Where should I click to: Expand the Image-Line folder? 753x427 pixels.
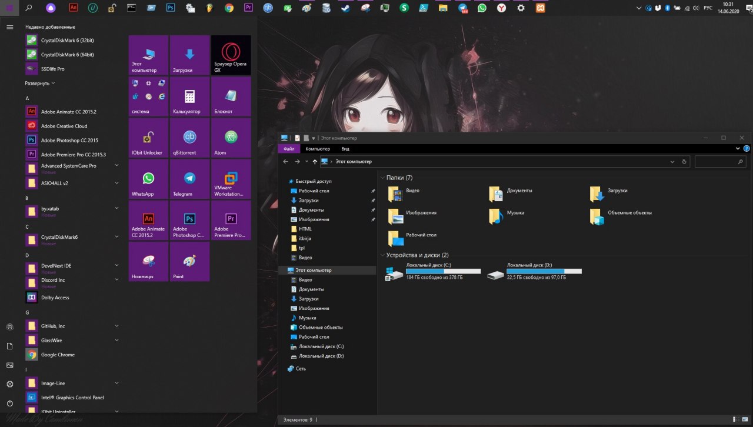(x=116, y=383)
